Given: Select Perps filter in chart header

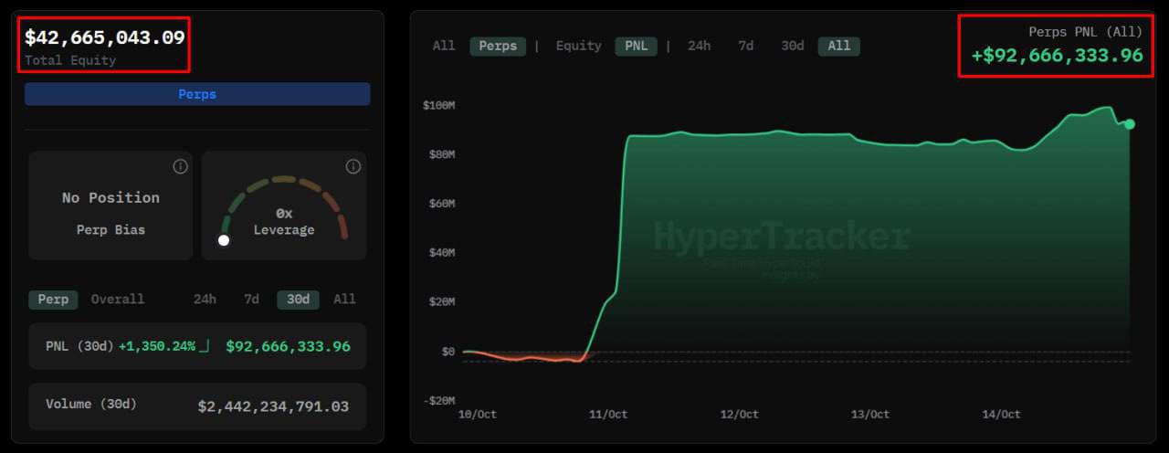Looking at the screenshot, I should tap(498, 46).
